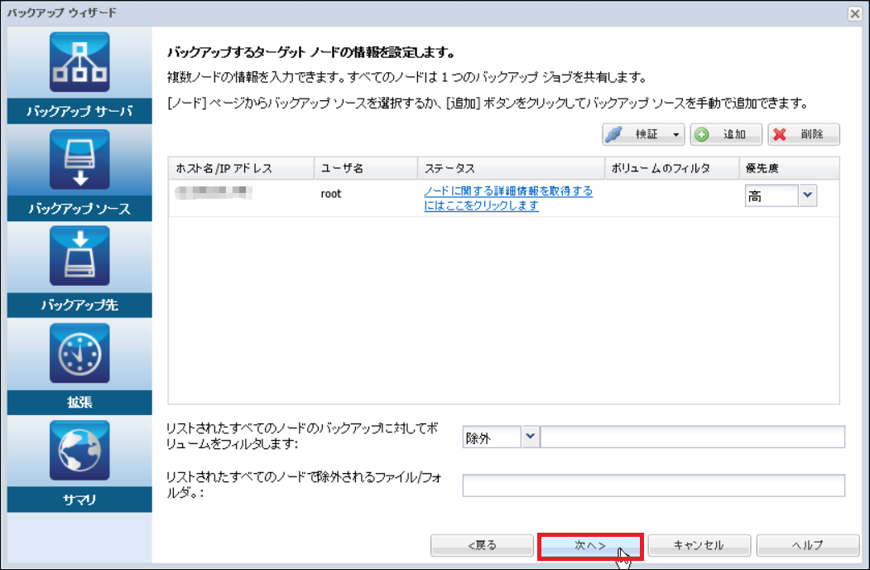Sort by ボリュームのフィルタ column header

coord(672,168)
